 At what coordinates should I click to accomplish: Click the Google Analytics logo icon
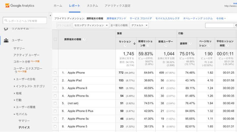click(x=7, y=5)
